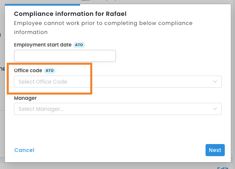The height and width of the screenshot is (169, 235).
Task: Click the Edit link behind the dialog
Action: (223, 167)
